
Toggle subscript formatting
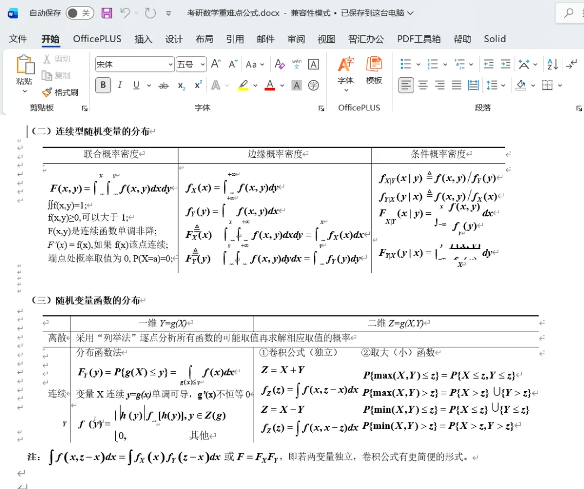pos(181,85)
